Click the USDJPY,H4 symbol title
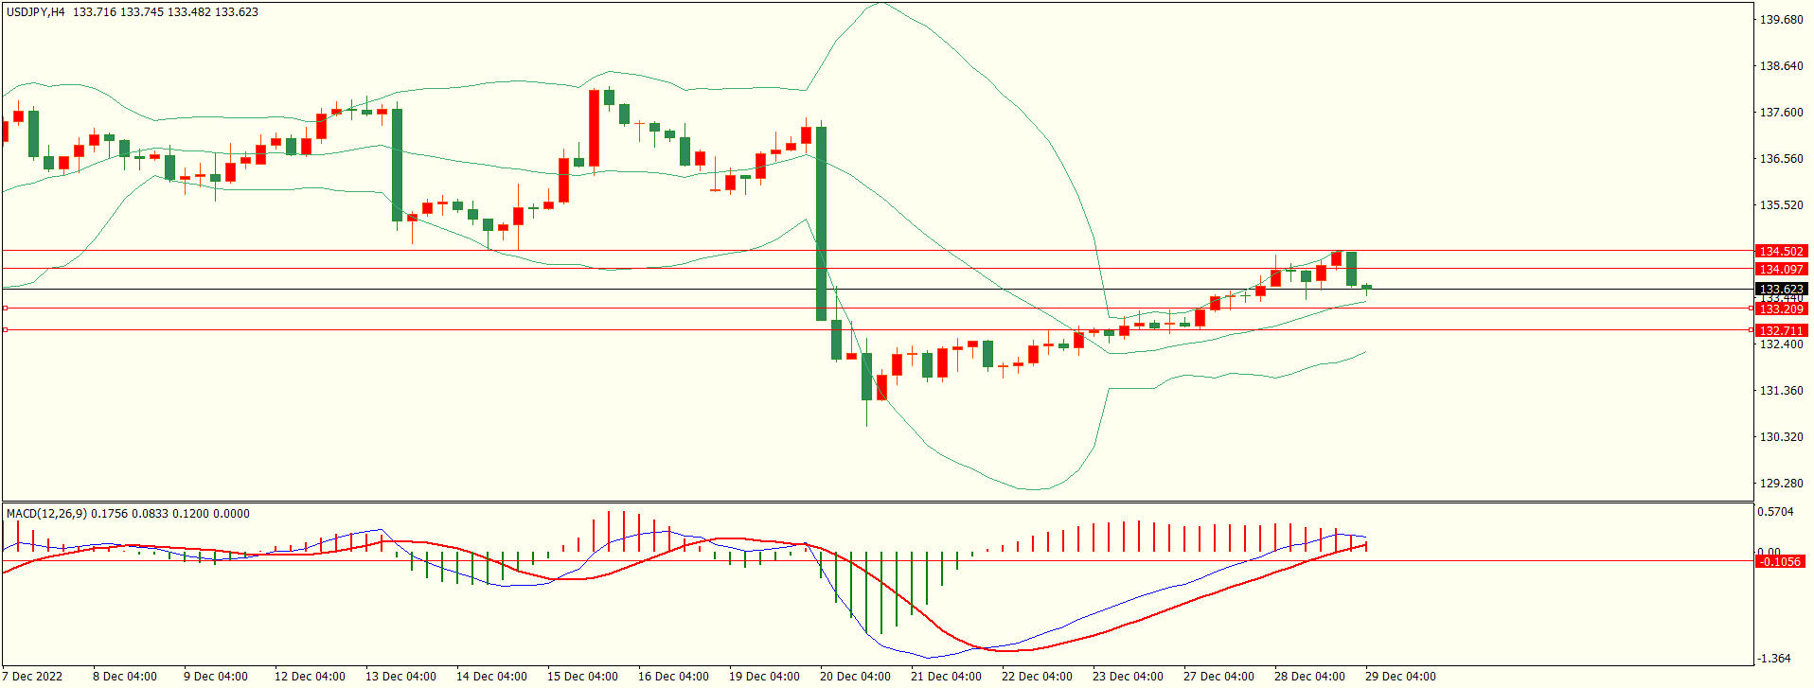1814x688 pixels. tap(36, 12)
